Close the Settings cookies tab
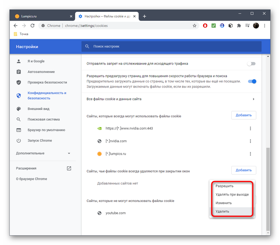The width and height of the screenshot is (280, 245). 134,17
